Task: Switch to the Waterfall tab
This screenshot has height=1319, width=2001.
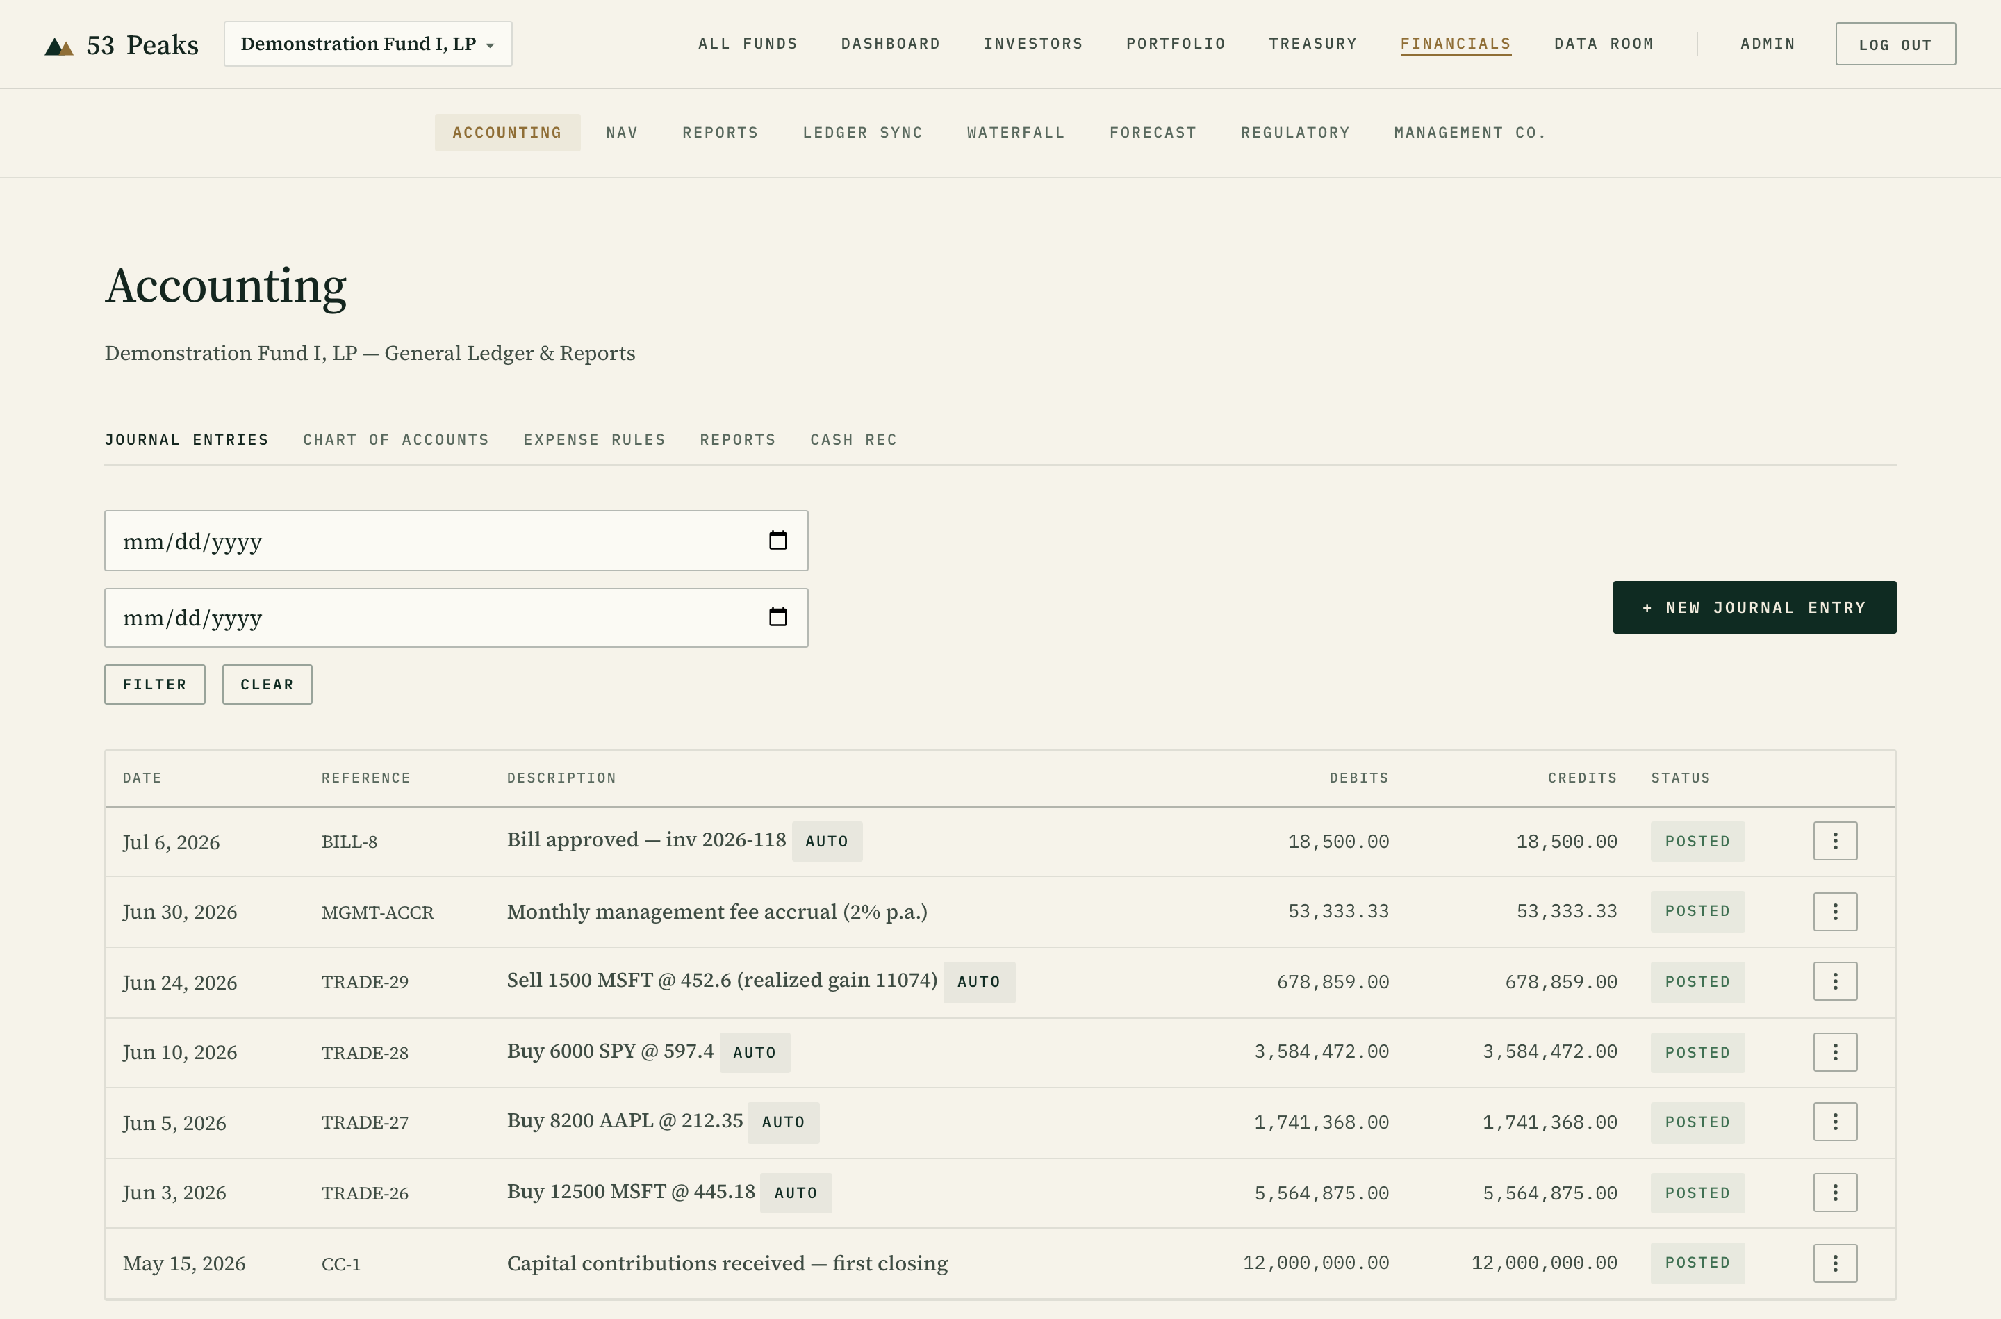Action: point(1016,133)
